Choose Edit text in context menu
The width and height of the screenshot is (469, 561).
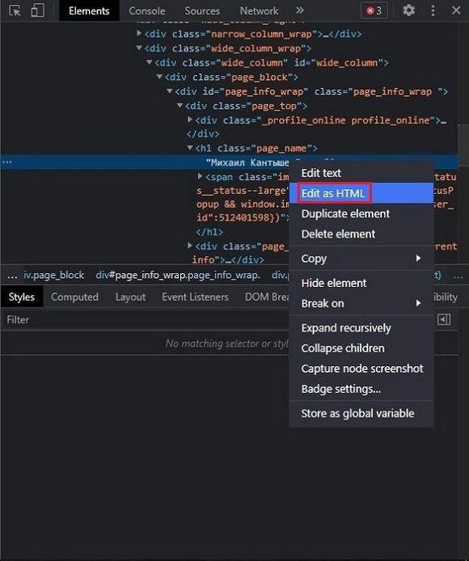pyautogui.click(x=361, y=173)
